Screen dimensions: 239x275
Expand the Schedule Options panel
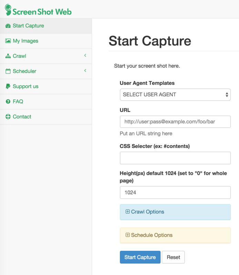[175, 235]
